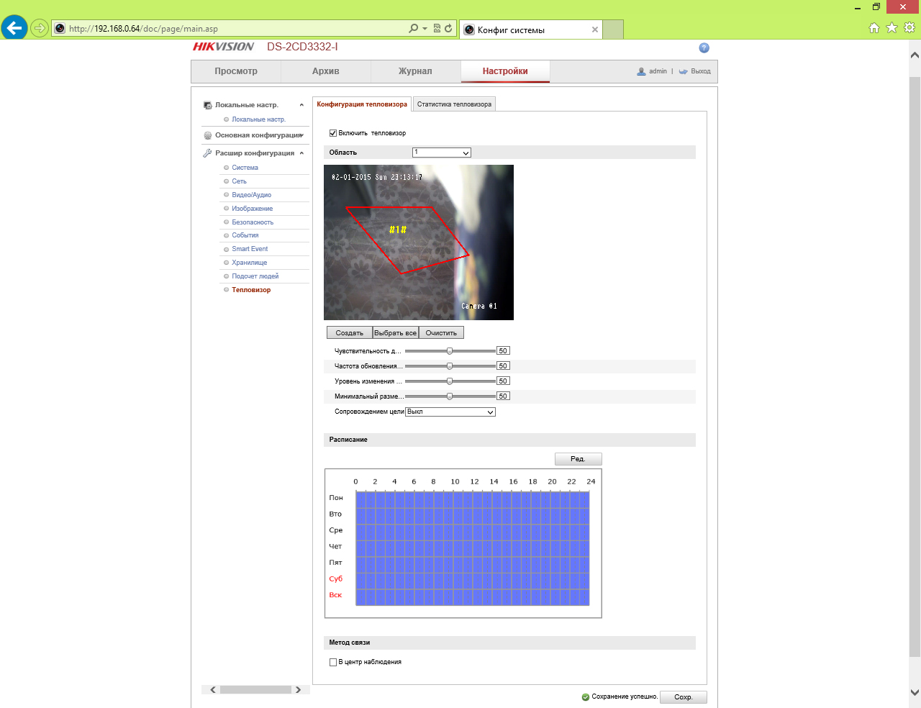This screenshot has height=708, width=921.
Task: Click the refresh icon in address bar
Action: coord(448,29)
